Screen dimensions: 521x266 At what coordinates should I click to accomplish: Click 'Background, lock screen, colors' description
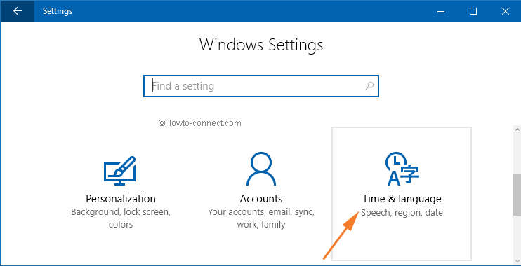point(121,218)
